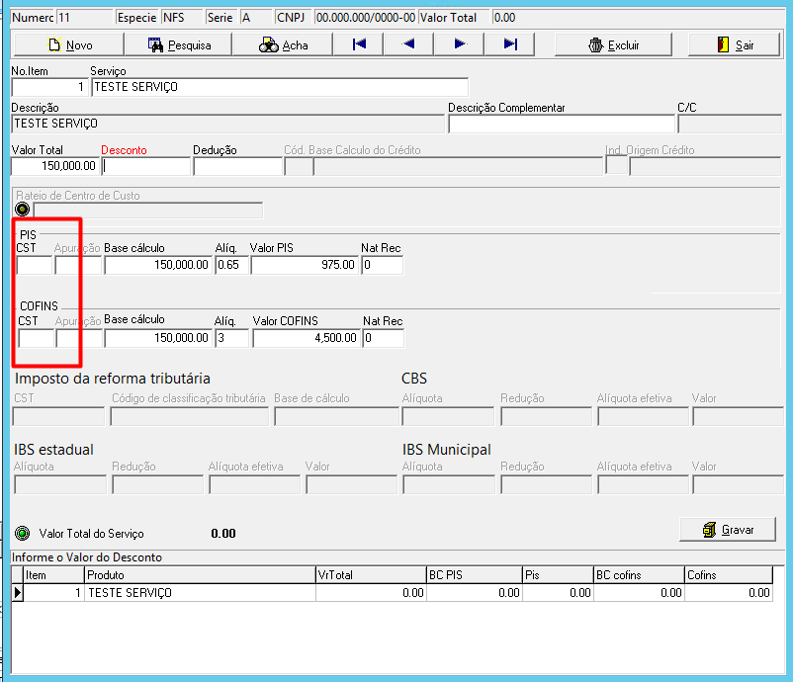Toggle the Rateio de Centro de Custo indicator
This screenshot has width=793, height=682.
(x=23, y=209)
